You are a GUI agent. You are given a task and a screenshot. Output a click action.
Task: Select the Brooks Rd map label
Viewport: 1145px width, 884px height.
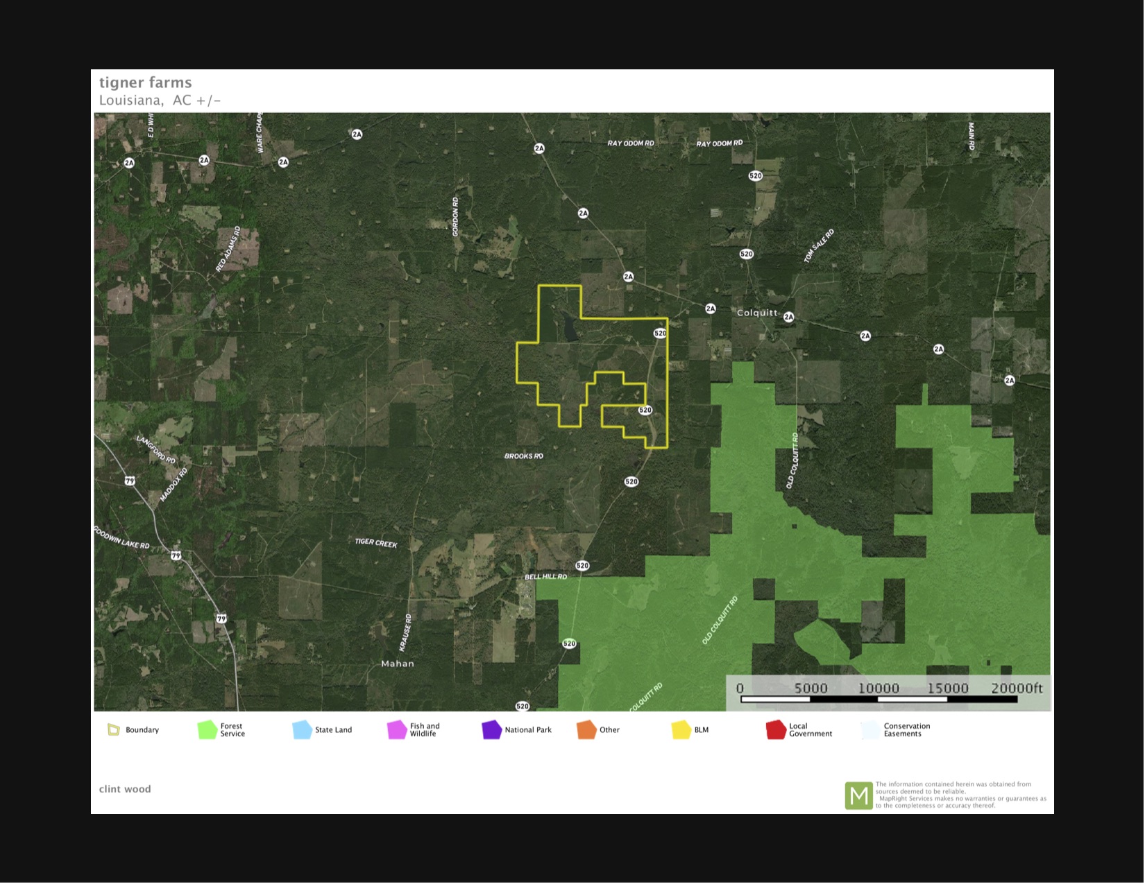[524, 456]
